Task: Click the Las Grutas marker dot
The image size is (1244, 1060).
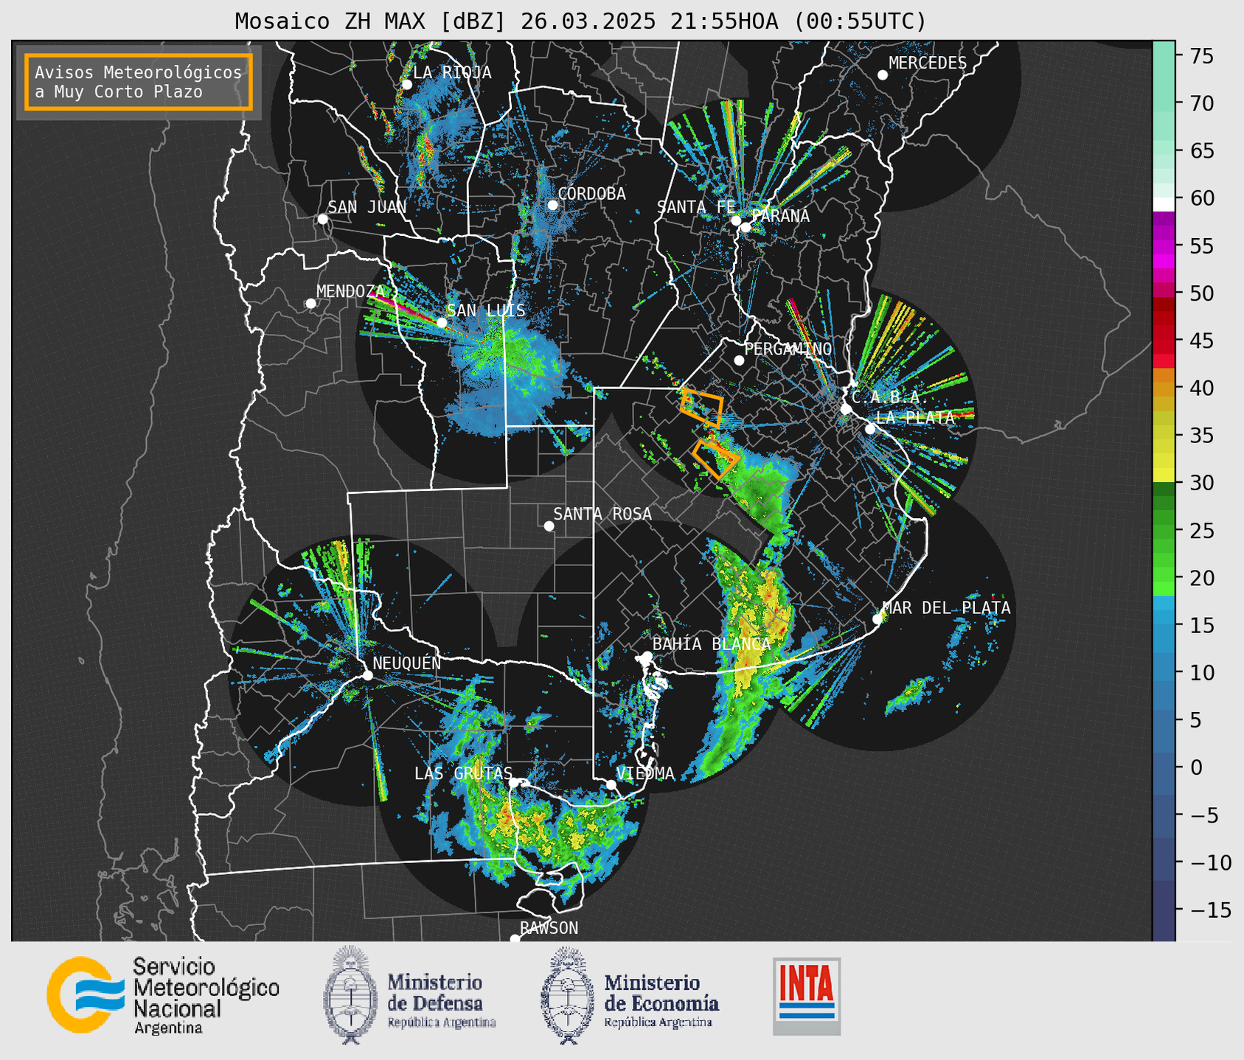Action: click(x=514, y=783)
